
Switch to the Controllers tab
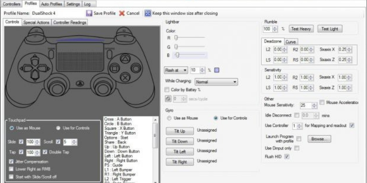(x=12, y=4)
